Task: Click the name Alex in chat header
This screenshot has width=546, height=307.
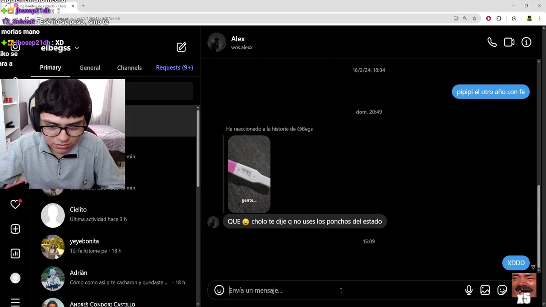Action: coord(238,39)
